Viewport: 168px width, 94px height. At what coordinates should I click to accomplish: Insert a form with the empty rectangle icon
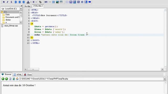coord(67,2)
